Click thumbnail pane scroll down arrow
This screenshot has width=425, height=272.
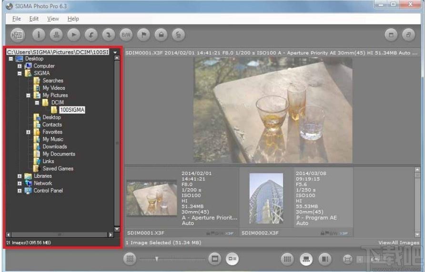[417, 234]
